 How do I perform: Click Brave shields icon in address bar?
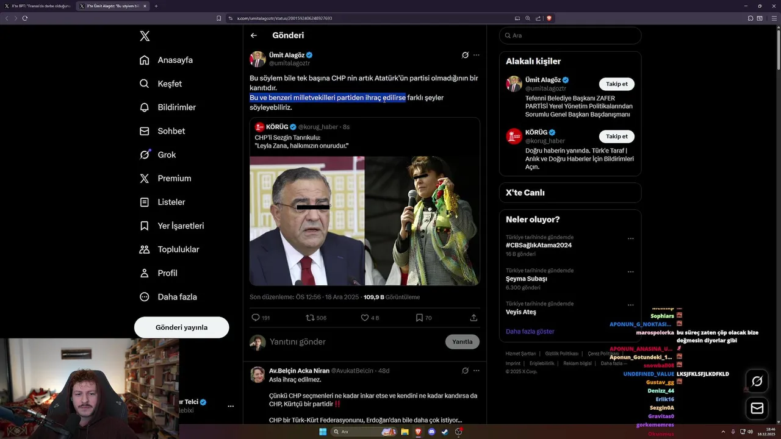click(x=549, y=18)
